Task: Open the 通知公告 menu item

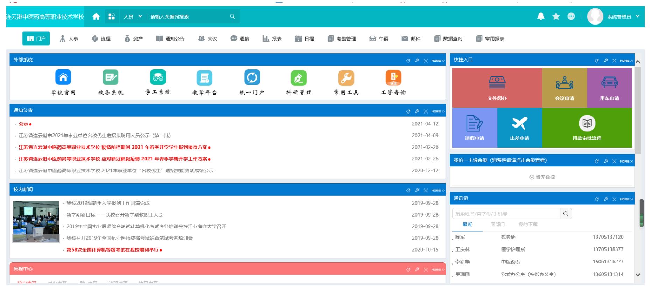Action: 170,39
